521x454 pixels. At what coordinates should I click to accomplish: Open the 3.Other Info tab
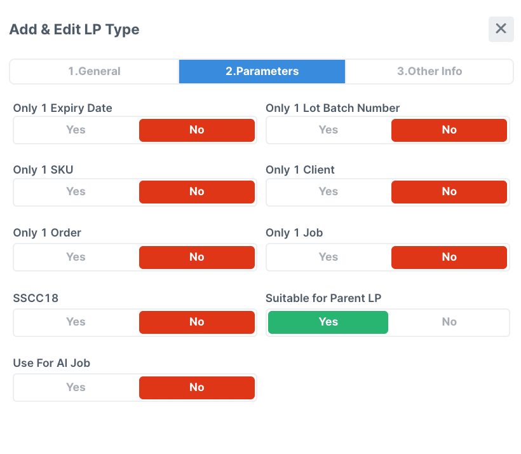430,71
